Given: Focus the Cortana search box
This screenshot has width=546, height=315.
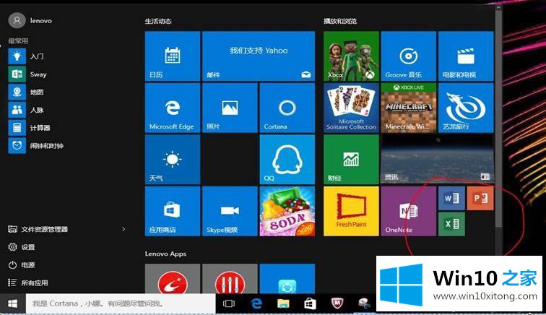Looking at the screenshot, I should coord(121,303).
